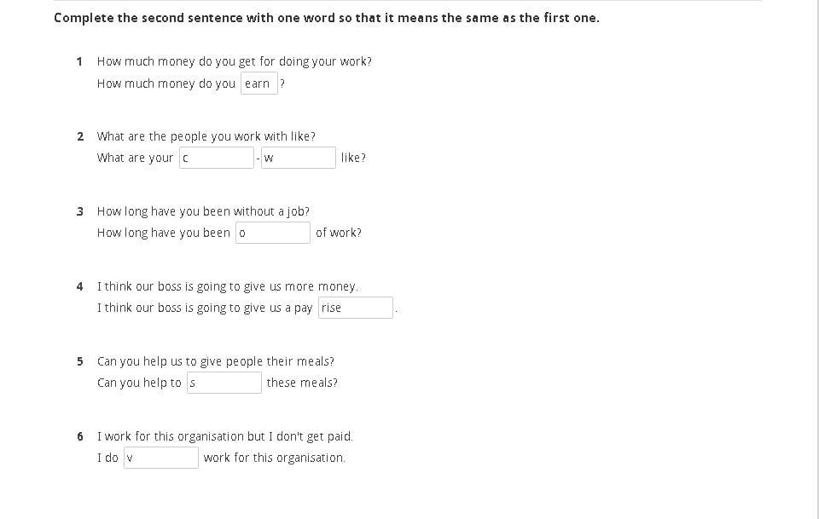Click the 'Complete the second sentence' instruction heading
819x519 pixels.
[x=326, y=17]
